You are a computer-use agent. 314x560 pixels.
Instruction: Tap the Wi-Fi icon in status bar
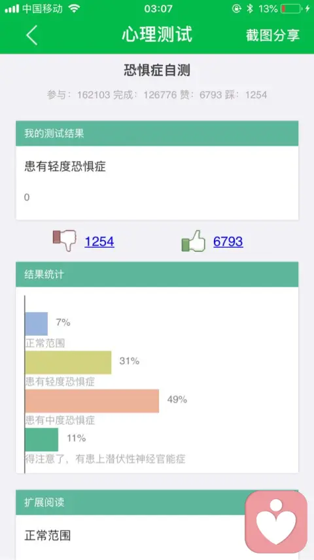[x=74, y=9]
